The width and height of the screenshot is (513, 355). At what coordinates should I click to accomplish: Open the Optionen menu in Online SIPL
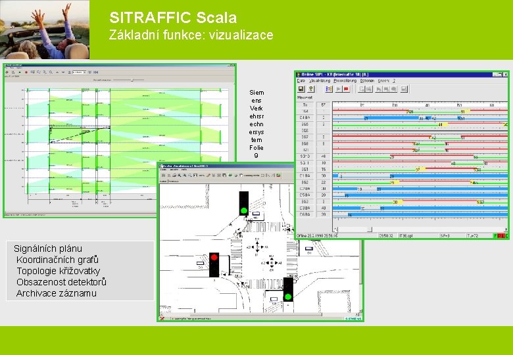click(367, 81)
